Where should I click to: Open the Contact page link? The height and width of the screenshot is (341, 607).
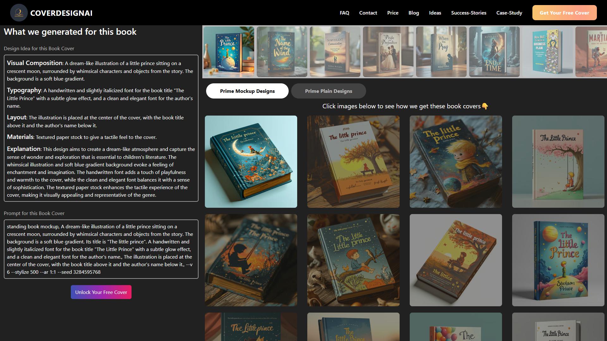coord(368,13)
